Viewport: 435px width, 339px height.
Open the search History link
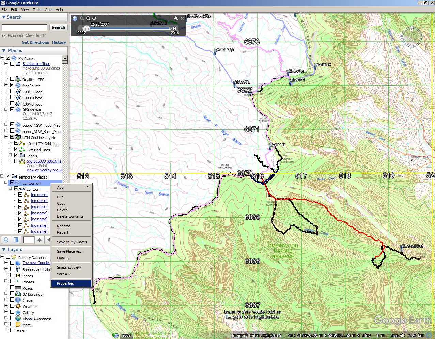pos(59,42)
